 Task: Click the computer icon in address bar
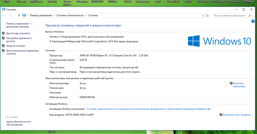[x=24, y=15]
